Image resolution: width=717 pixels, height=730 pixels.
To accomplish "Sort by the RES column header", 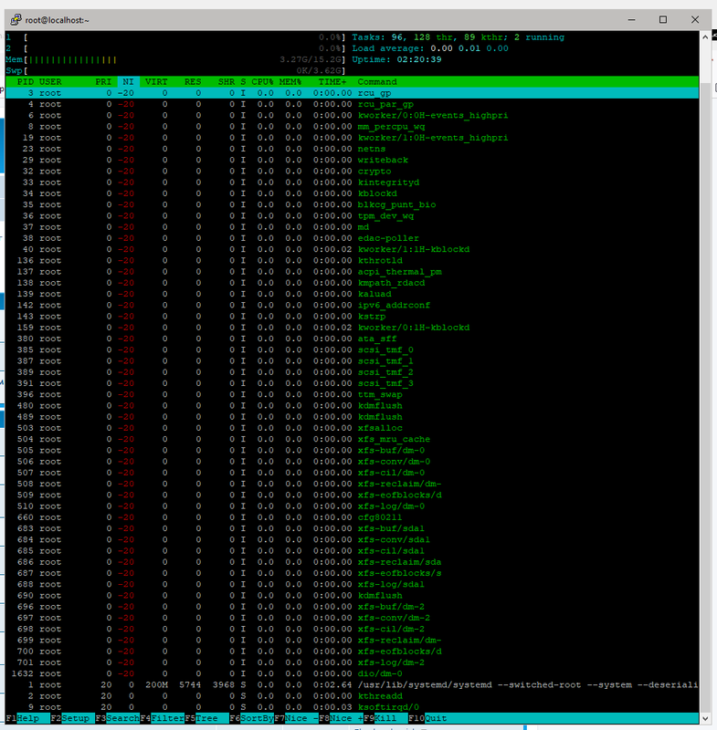I will [x=193, y=82].
